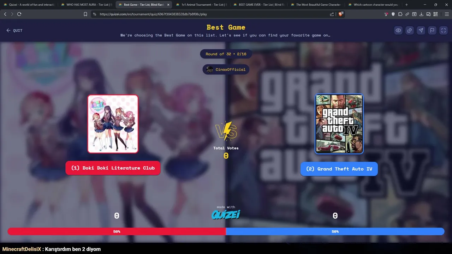Bookmark this page with the bookmark icon
The width and height of the screenshot is (452, 254).
pos(85,14)
